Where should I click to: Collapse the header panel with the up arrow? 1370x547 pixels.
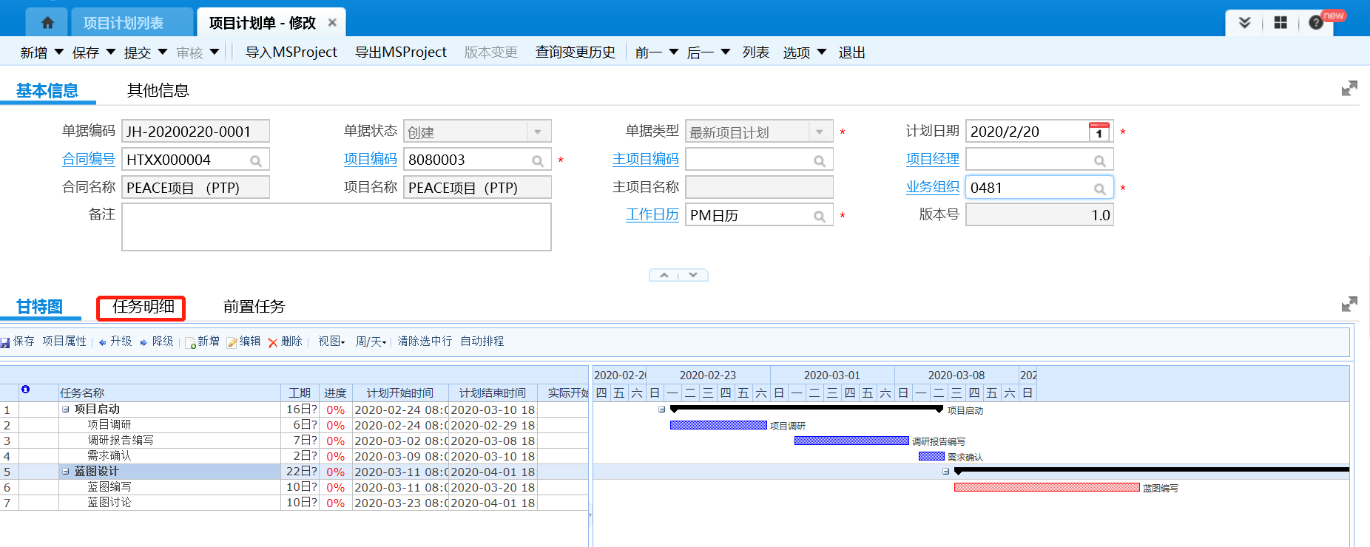click(664, 275)
